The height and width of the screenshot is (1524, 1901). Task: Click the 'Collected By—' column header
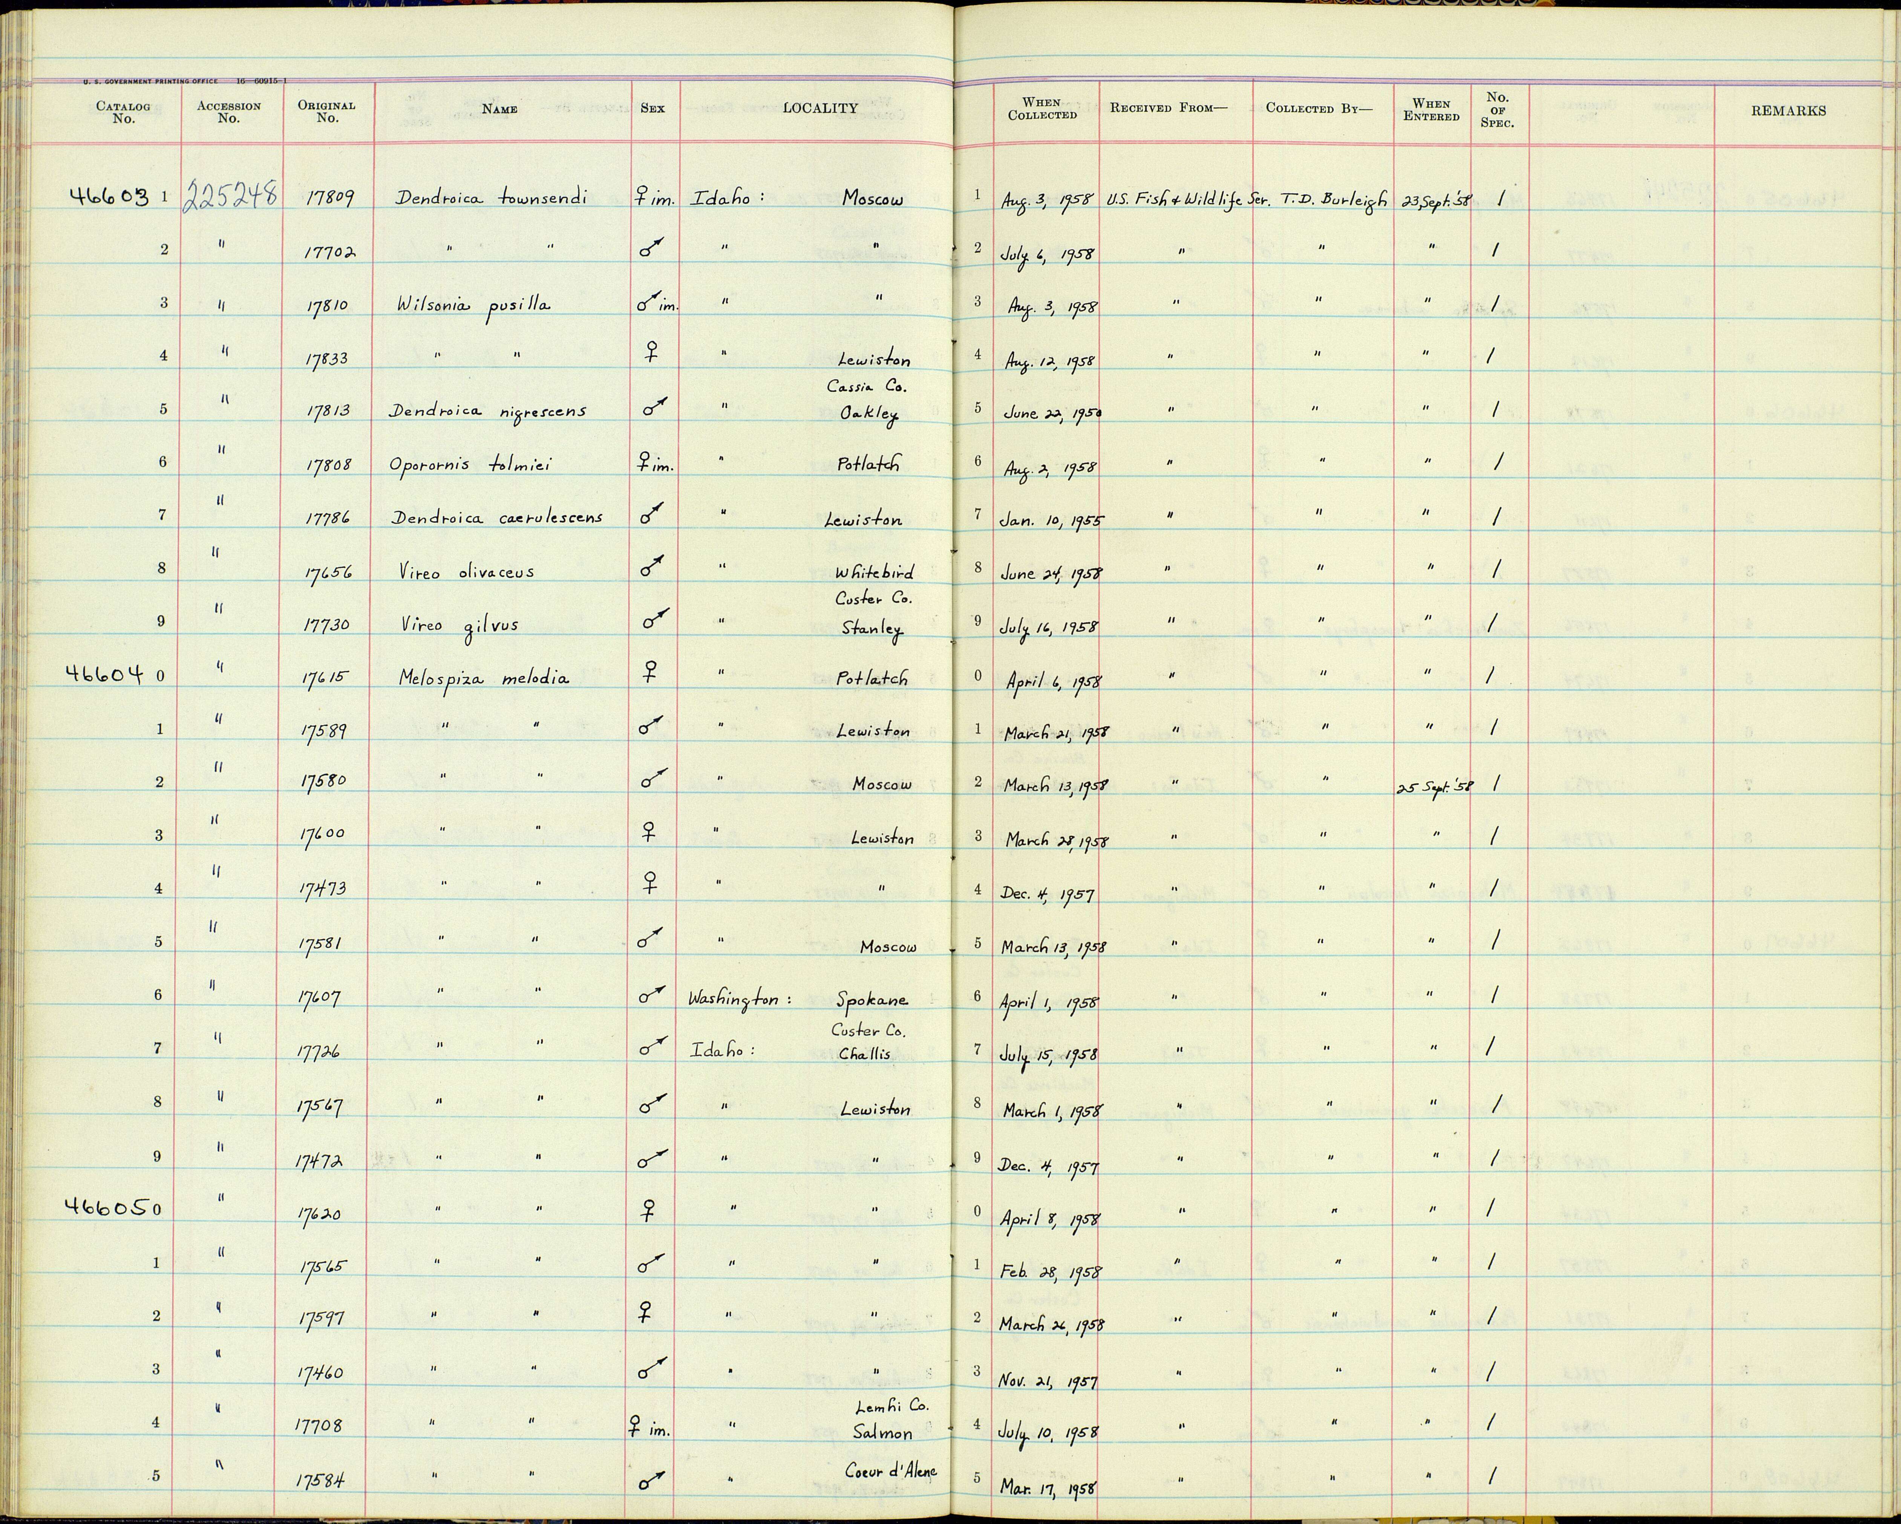click(1319, 107)
